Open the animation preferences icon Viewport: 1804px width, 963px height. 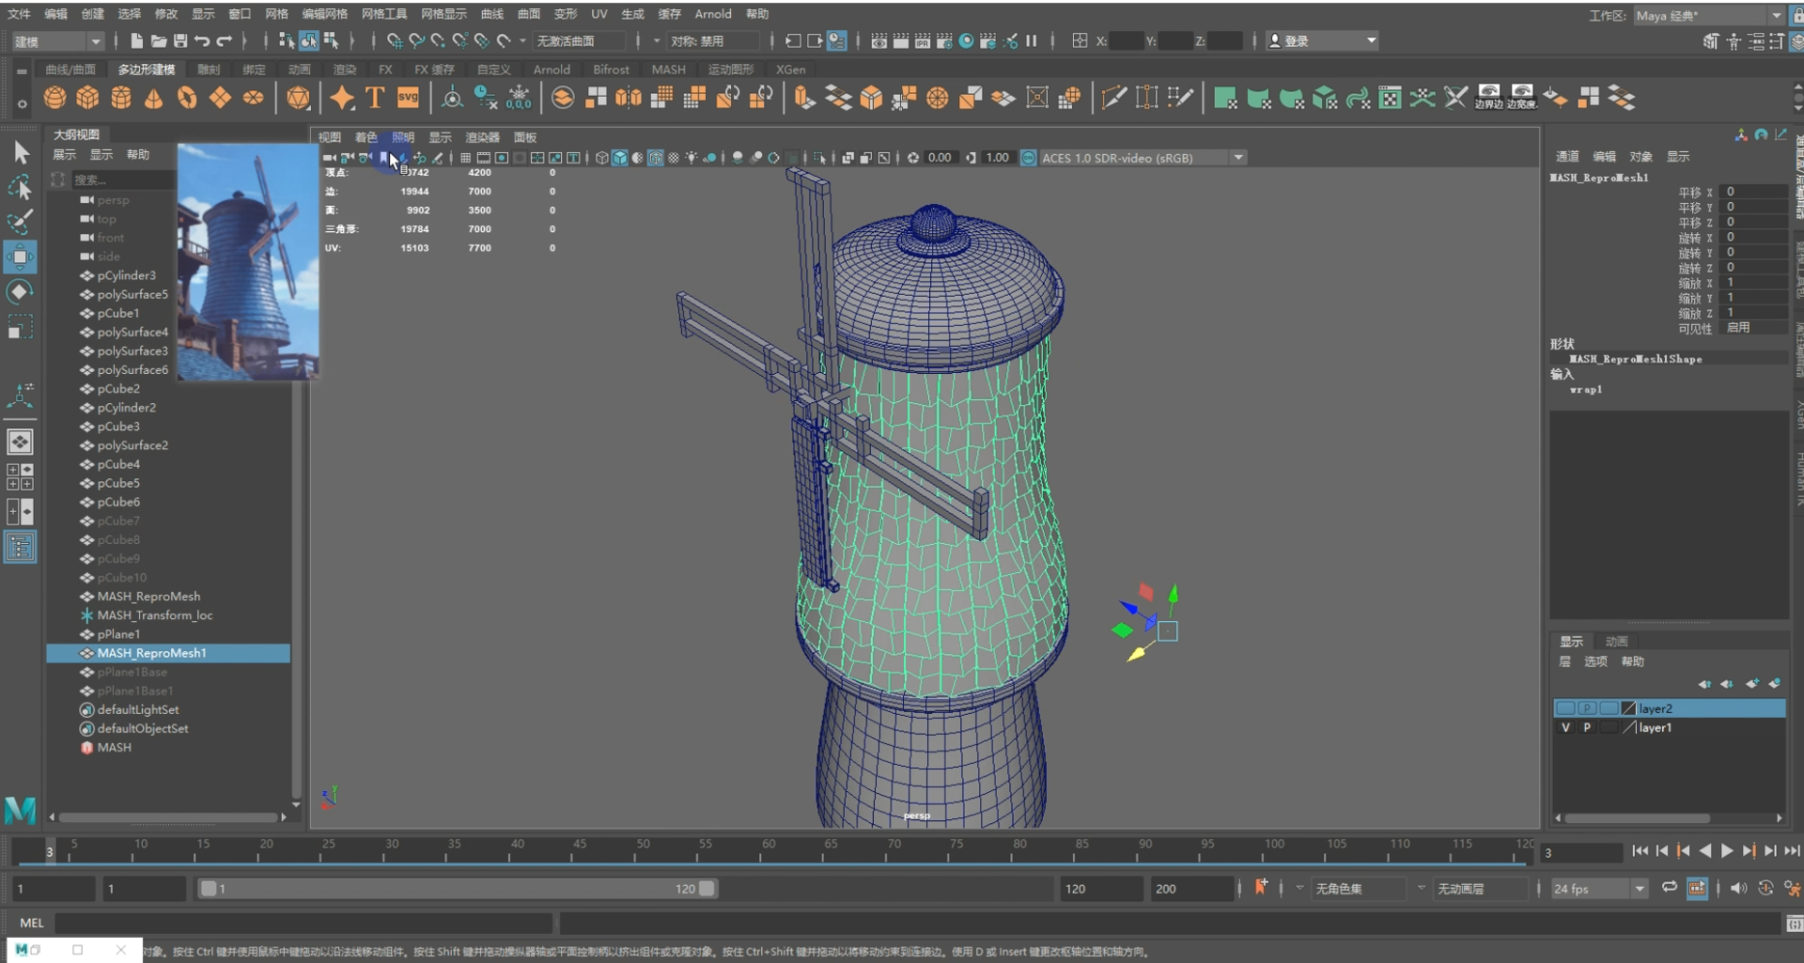coord(1793,889)
